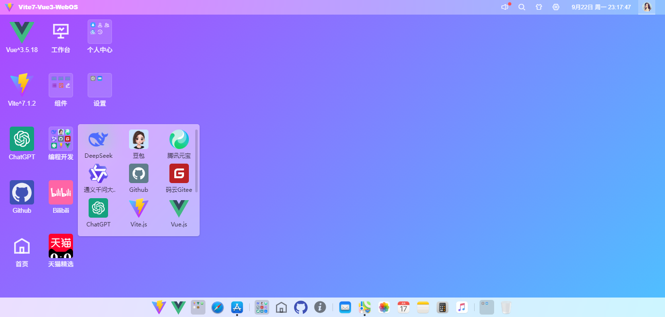Click the sound notification icon in top bar
665x317 pixels.
point(505,7)
